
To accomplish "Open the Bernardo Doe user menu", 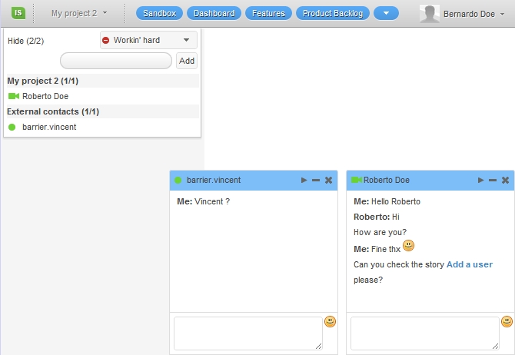I will tap(474, 14).
